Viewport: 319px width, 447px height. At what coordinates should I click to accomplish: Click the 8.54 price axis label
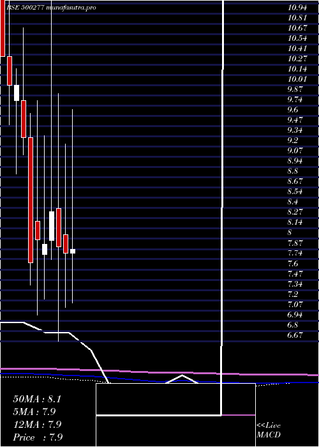295,192
